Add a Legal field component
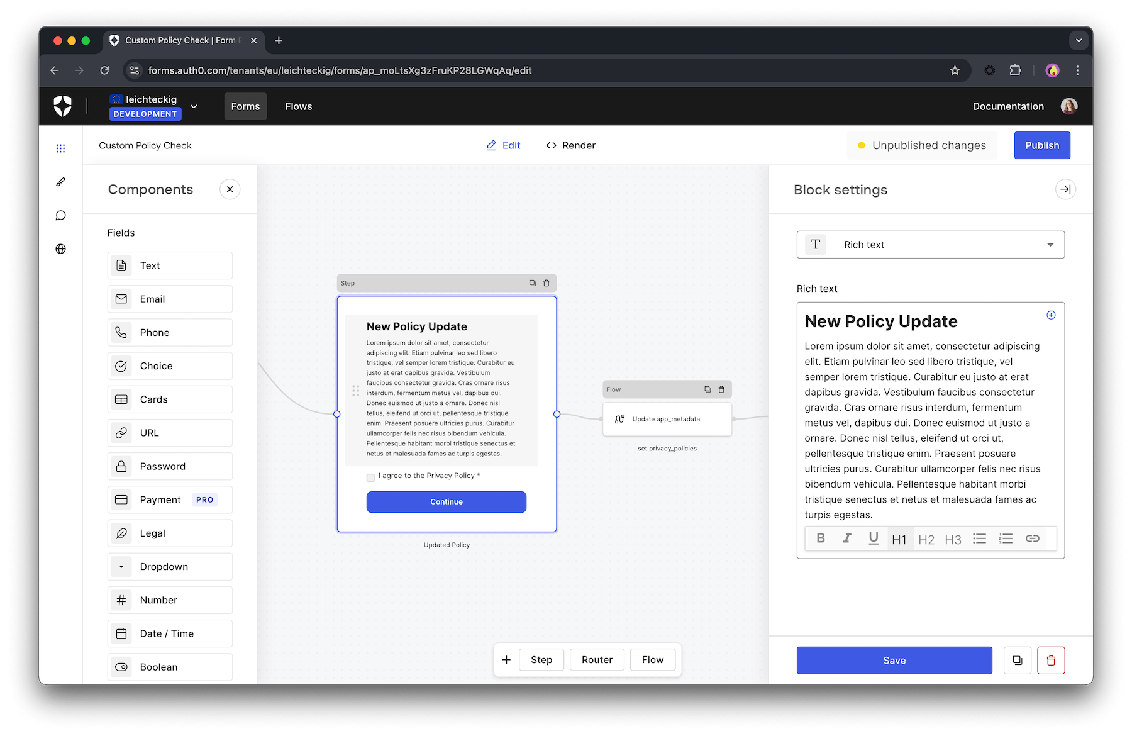 [x=170, y=533]
